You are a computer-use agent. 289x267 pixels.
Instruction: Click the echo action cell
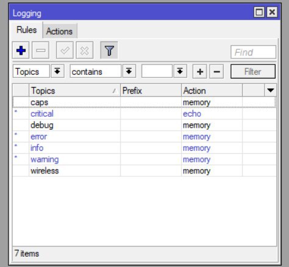[212, 114]
